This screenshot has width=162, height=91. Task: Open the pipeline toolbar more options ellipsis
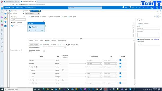160,16
